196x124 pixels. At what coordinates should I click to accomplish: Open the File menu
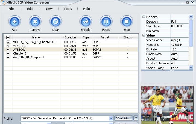pos(11,9)
